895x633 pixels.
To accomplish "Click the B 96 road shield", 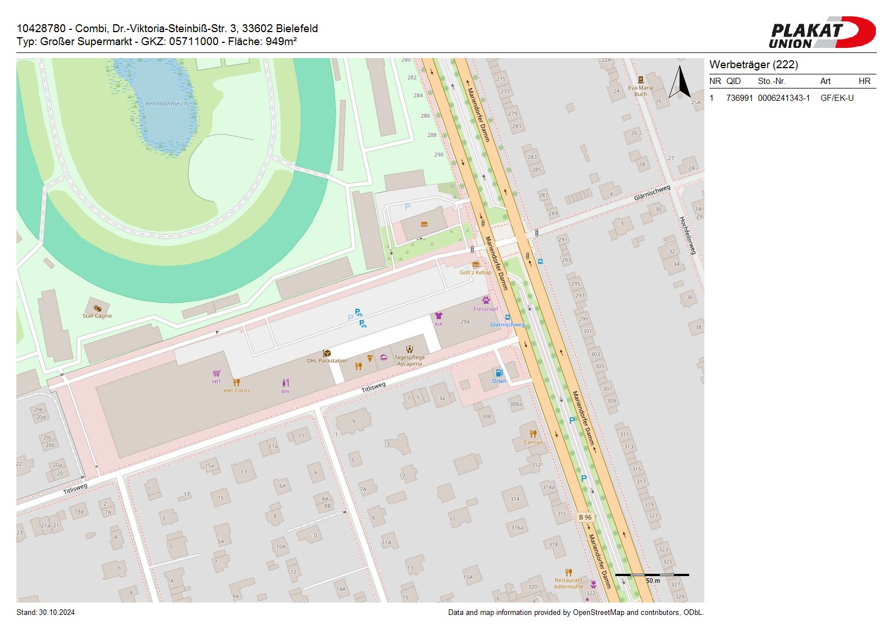I will point(585,517).
